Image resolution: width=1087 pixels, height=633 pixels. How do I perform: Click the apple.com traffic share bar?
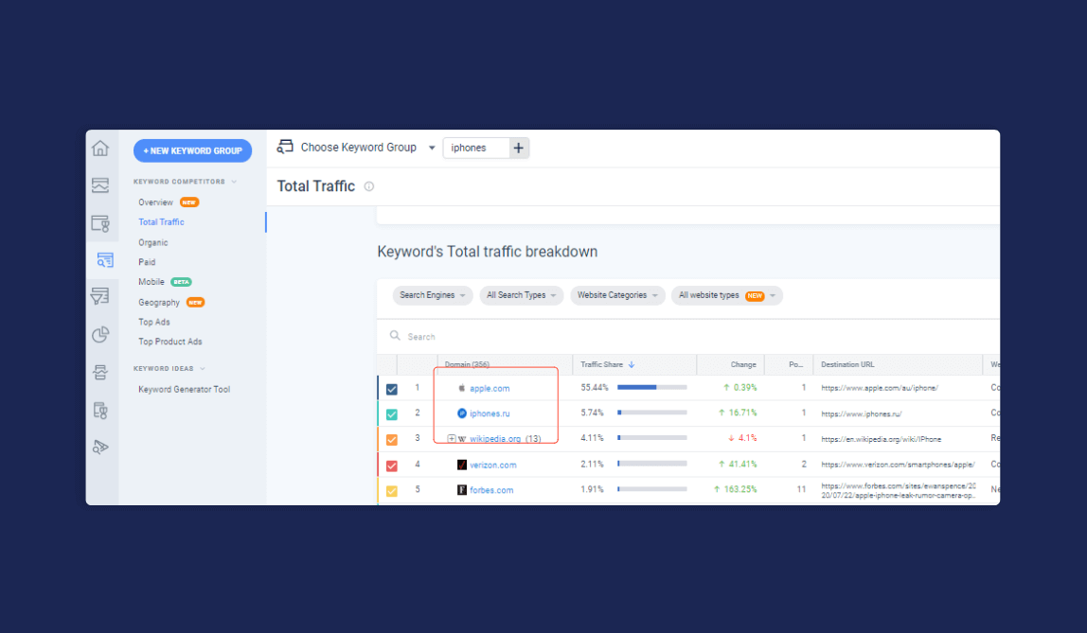click(x=651, y=387)
